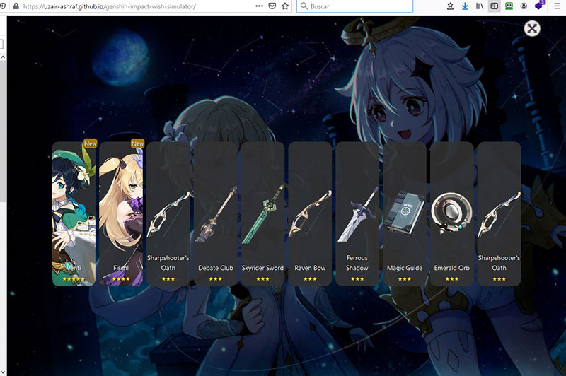Image resolution: width=566 pixels, height=376 pixels.
Task: Click the Skyrider Sword card
Action: (x=262, y=213)
